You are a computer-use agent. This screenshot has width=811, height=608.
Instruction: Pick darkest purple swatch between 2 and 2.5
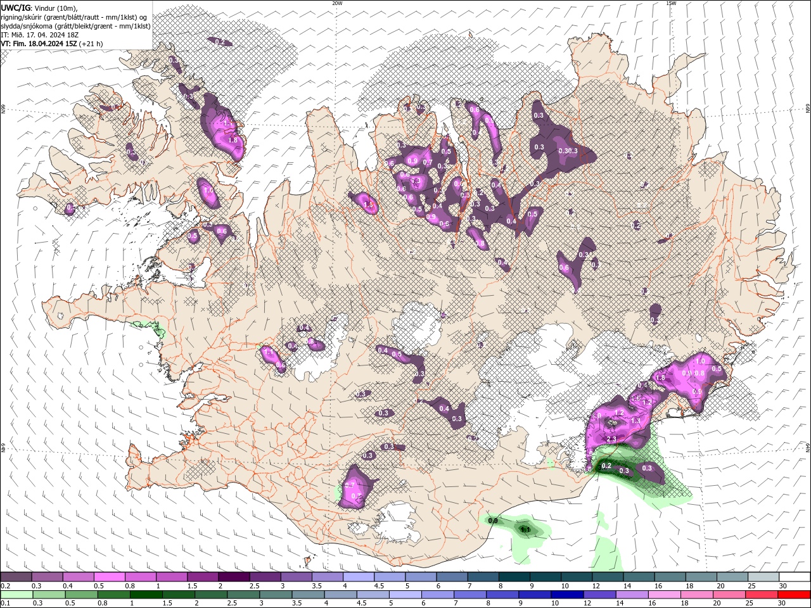pos(234,577)
